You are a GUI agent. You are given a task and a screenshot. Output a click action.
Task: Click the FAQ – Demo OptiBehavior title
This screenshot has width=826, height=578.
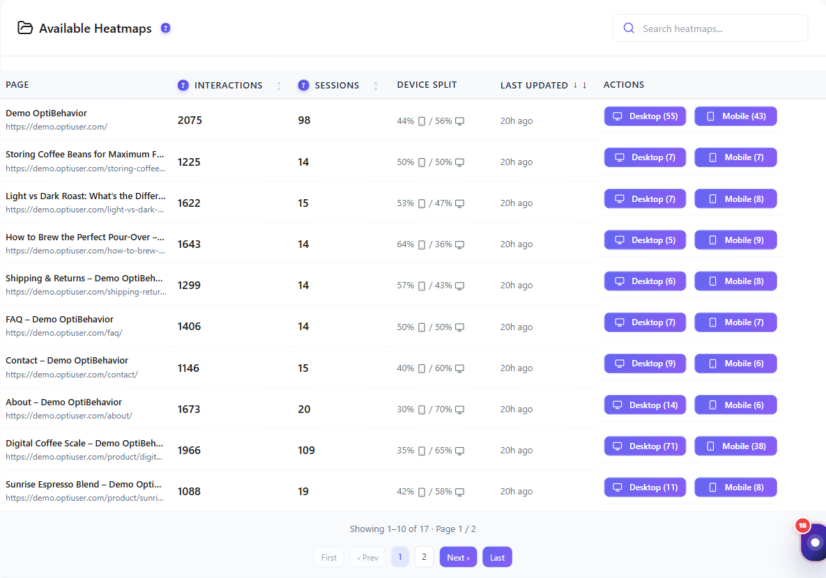tap(59, 319)
